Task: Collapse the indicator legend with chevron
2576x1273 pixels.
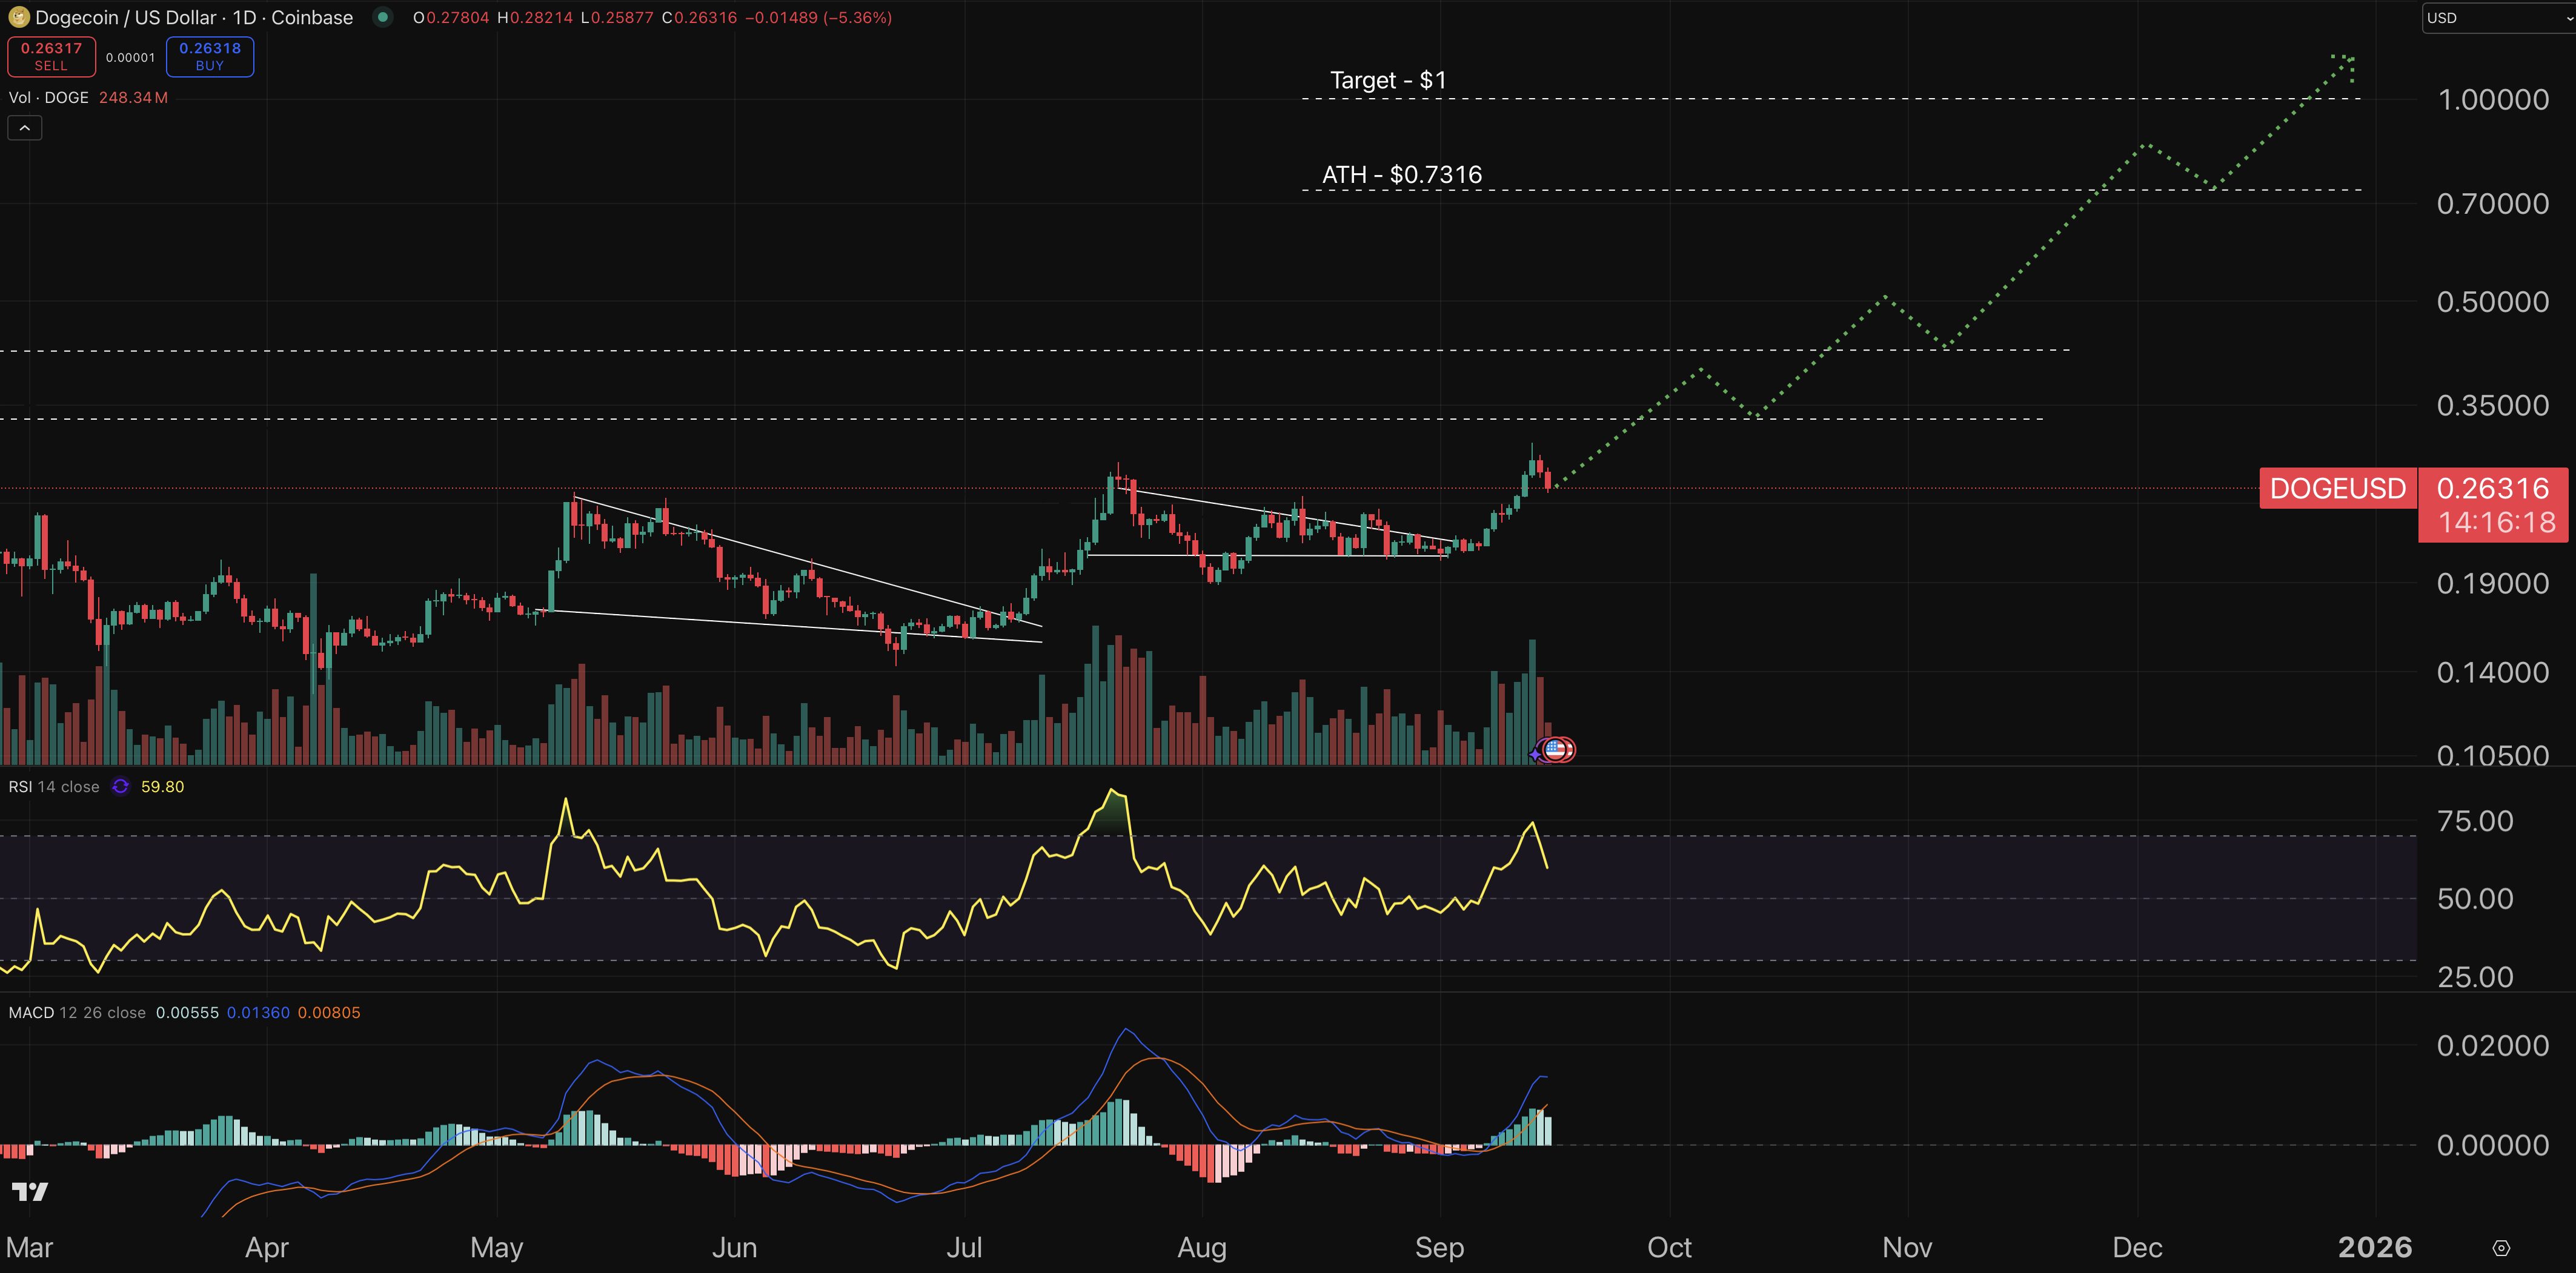Action: coord(25,128)
